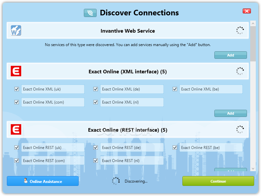Viewport: 261px width, 196px height.
Task: Click the XML interface section loading spinner
Action: click(240, 71)
